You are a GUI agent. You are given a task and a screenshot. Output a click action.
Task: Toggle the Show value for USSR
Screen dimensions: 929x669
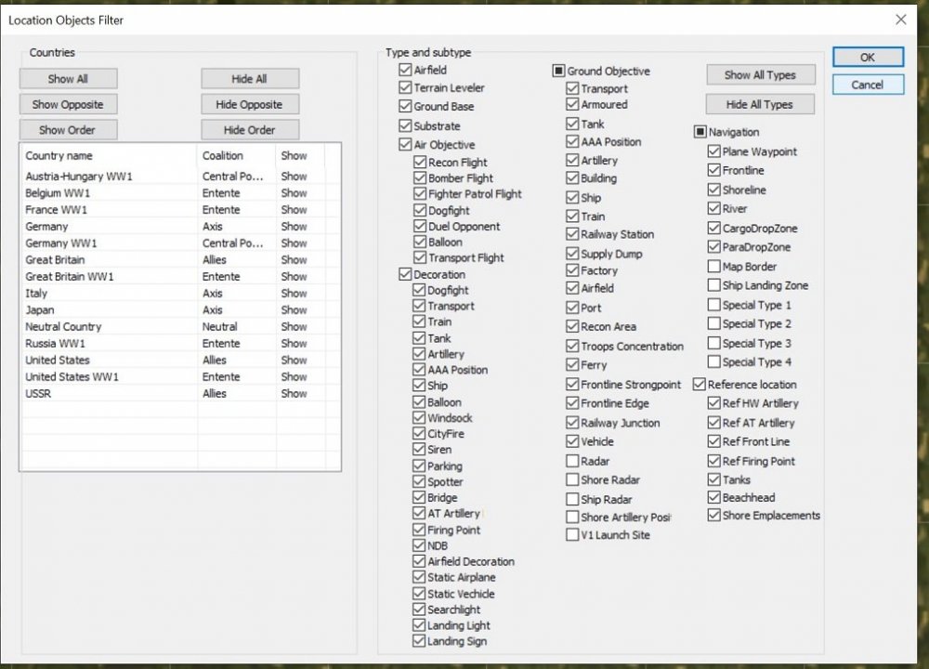(294, 394)
